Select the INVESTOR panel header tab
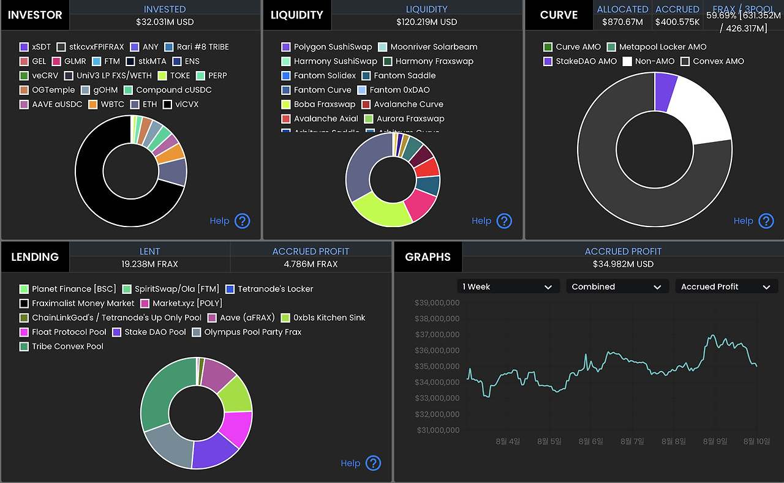This screenshot has height=483, width=784. click(x=35, y=15)
